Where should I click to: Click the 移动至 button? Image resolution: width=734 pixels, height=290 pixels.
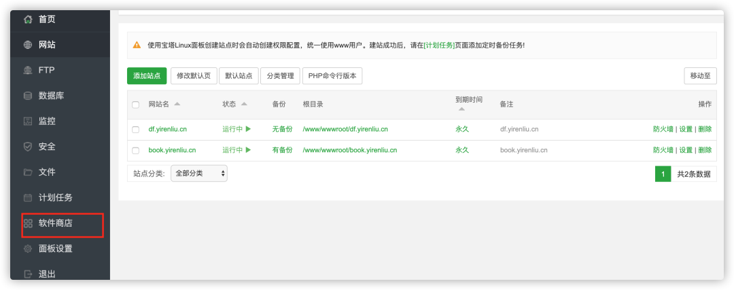click(x=700, y=76)
